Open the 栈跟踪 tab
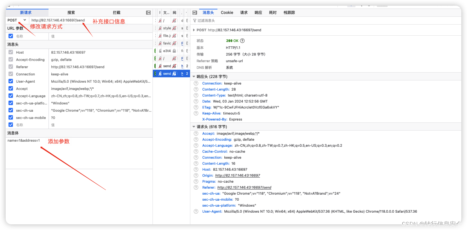Viewport: 467px width, 230px height. (x=289, y=13)
